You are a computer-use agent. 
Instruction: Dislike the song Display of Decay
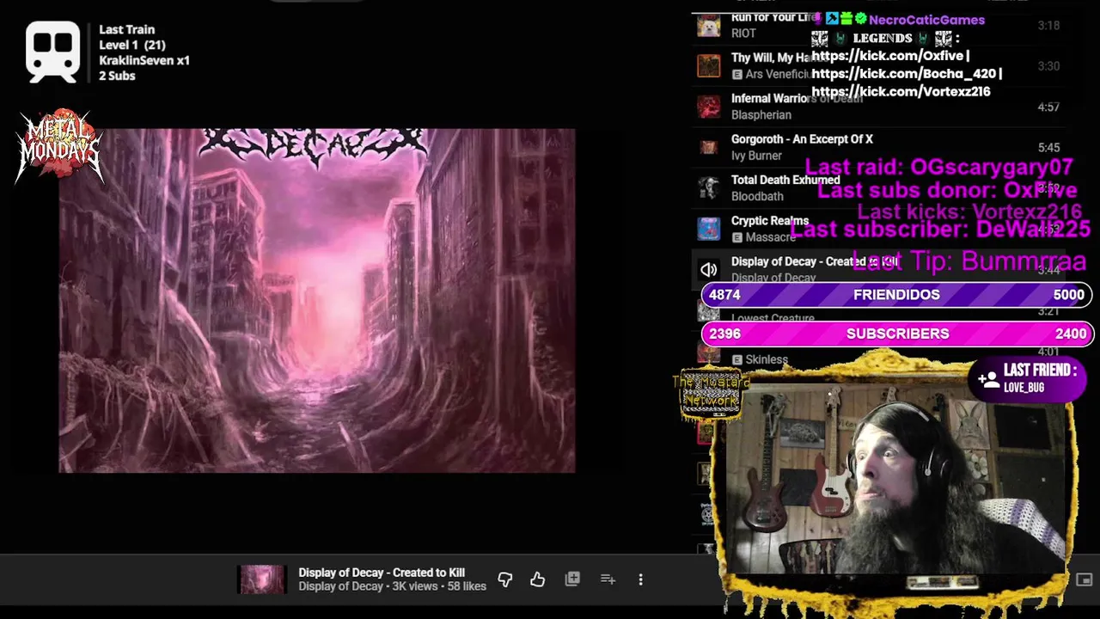click(x=505, y=580)
